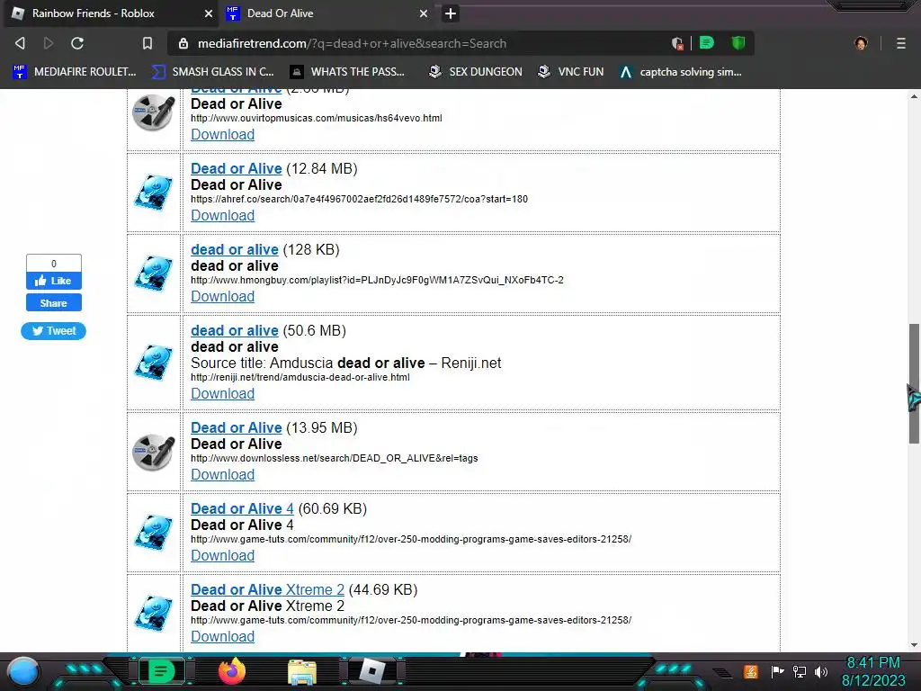Image resolution: width=921 pixels, height=691 pixels.
Task: Click the Twitter Tweet button
Action: (53, 331)
